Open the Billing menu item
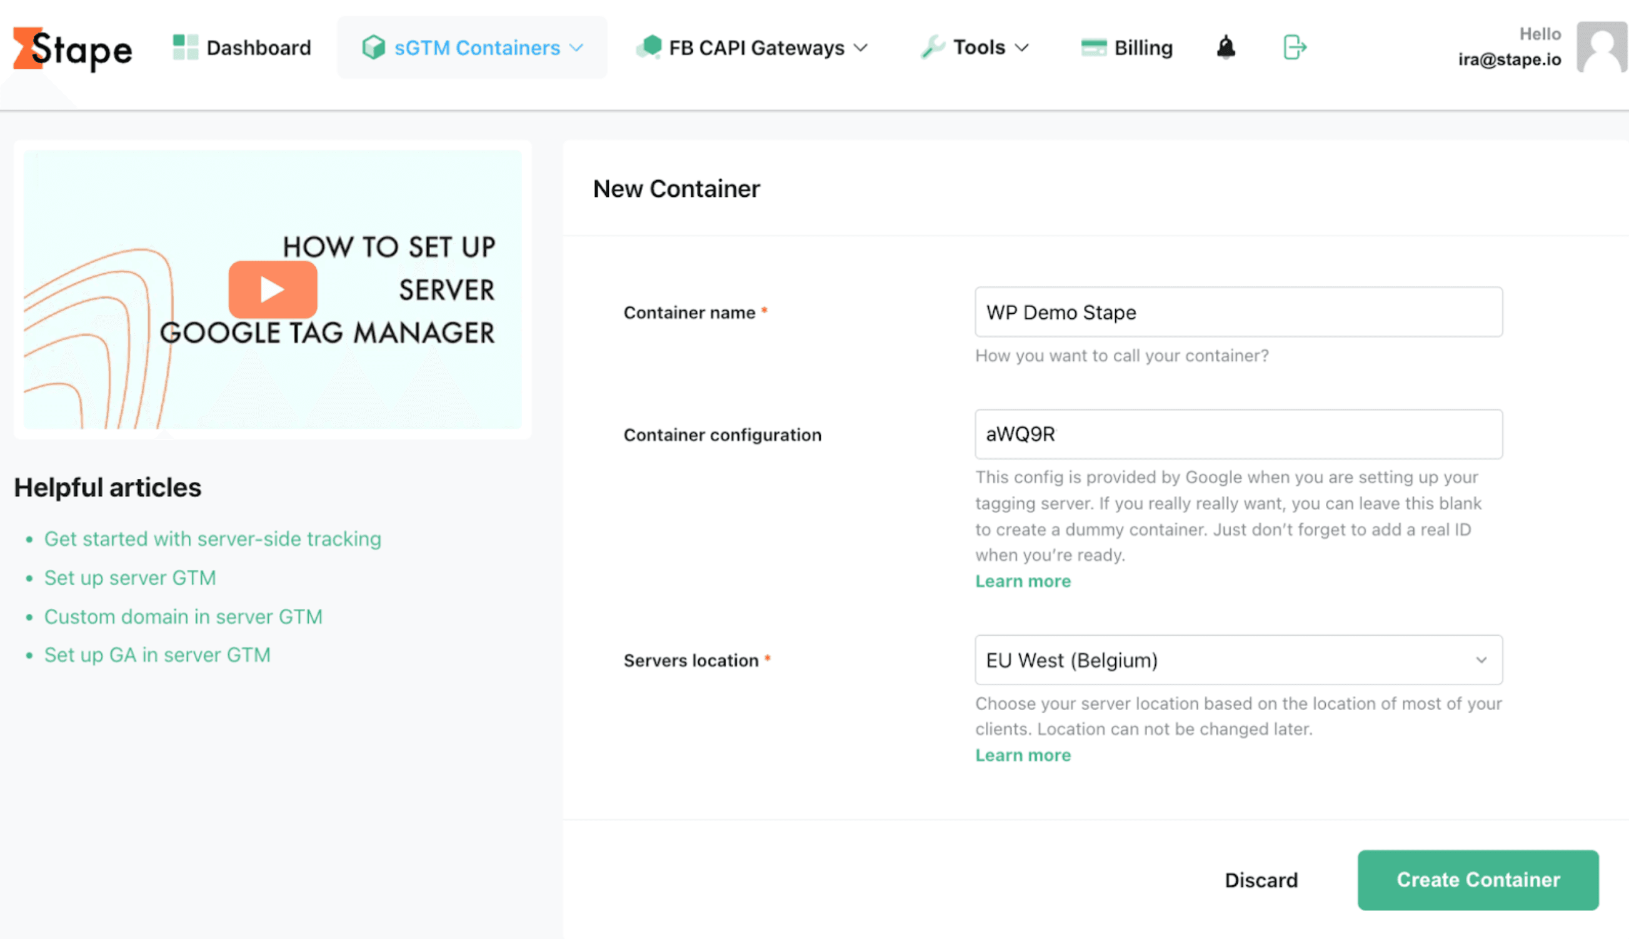This screenshot has width=1629, height=939. pos(1127,48)
